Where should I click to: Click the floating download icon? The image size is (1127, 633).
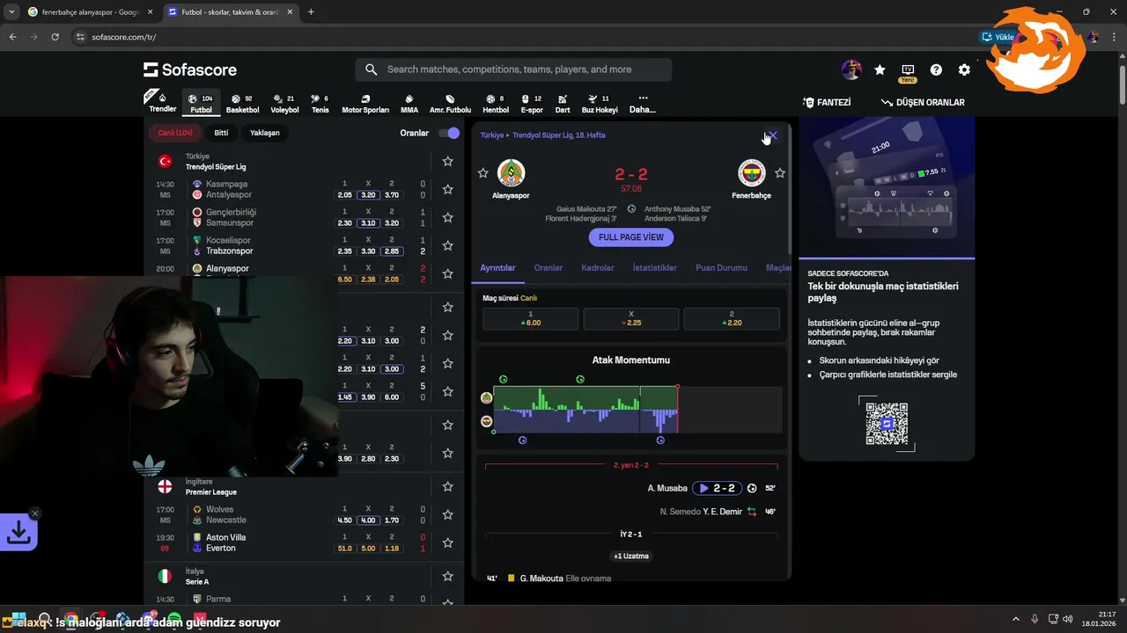click(18, 531)
